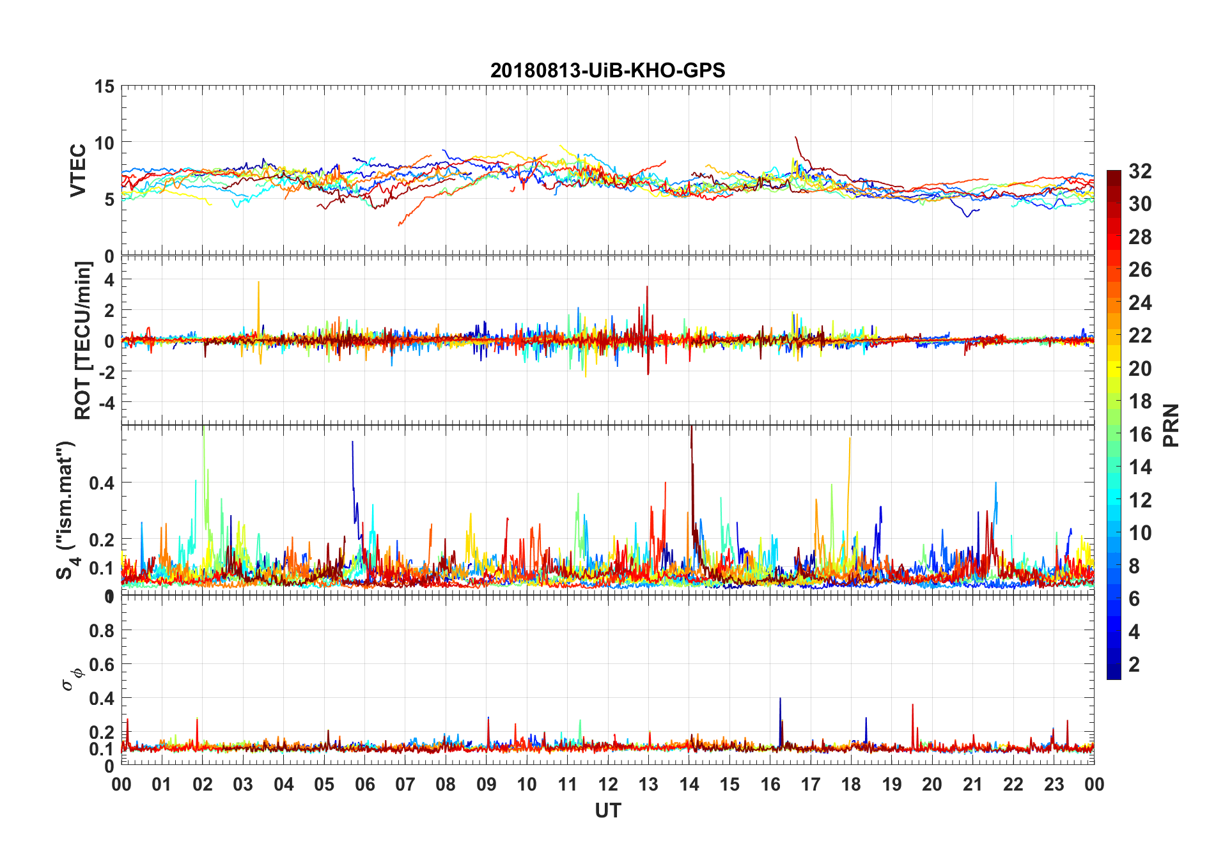This screenshot has height=850, width=1216.
Task: Click the "19" UT tick label
Action: 892,784
